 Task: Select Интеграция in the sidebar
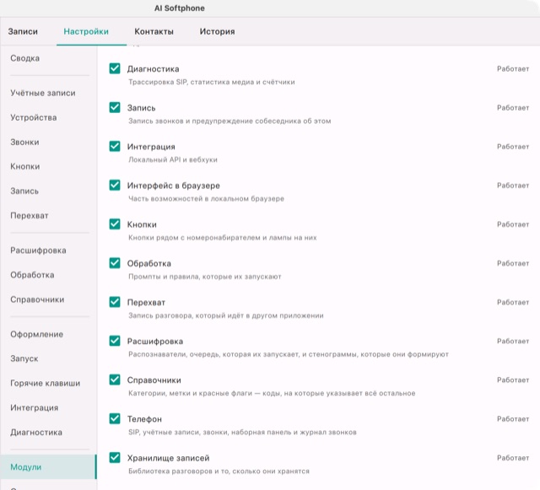pos(34,407)
